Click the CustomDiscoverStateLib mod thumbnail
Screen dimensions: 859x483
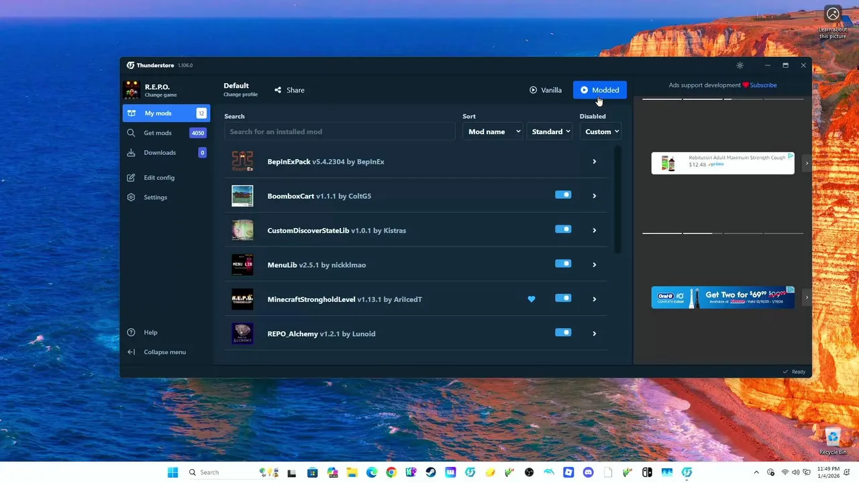242,230
